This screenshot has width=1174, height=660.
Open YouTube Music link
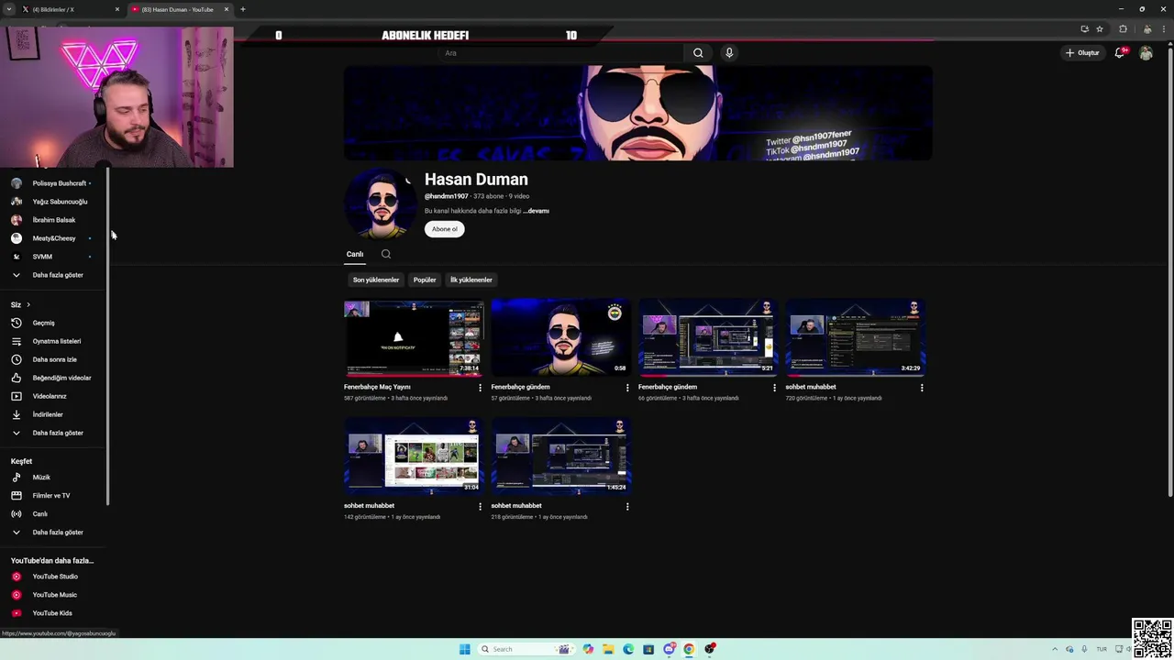click(x=55, y=595)
